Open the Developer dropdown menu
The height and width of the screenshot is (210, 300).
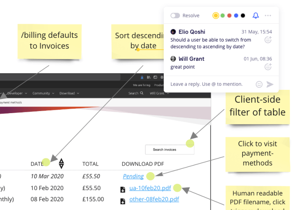click(x=17, y=93)
